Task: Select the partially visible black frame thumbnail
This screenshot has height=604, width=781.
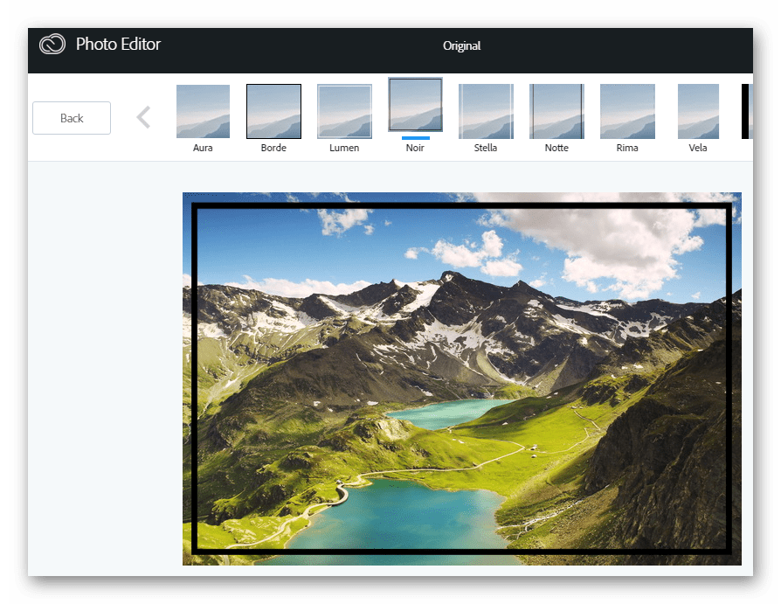Action: tap(747, 111)
